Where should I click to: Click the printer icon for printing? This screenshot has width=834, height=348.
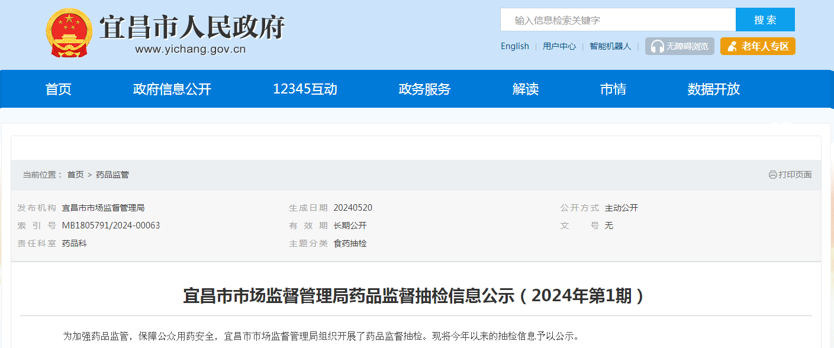coord(772,175)
